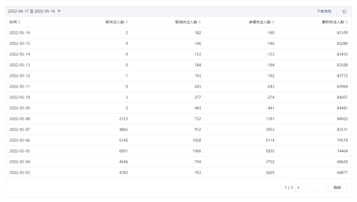This screenshot has width=357, height=202.
Task: Click net increase value -146
Action: (270, 44)
